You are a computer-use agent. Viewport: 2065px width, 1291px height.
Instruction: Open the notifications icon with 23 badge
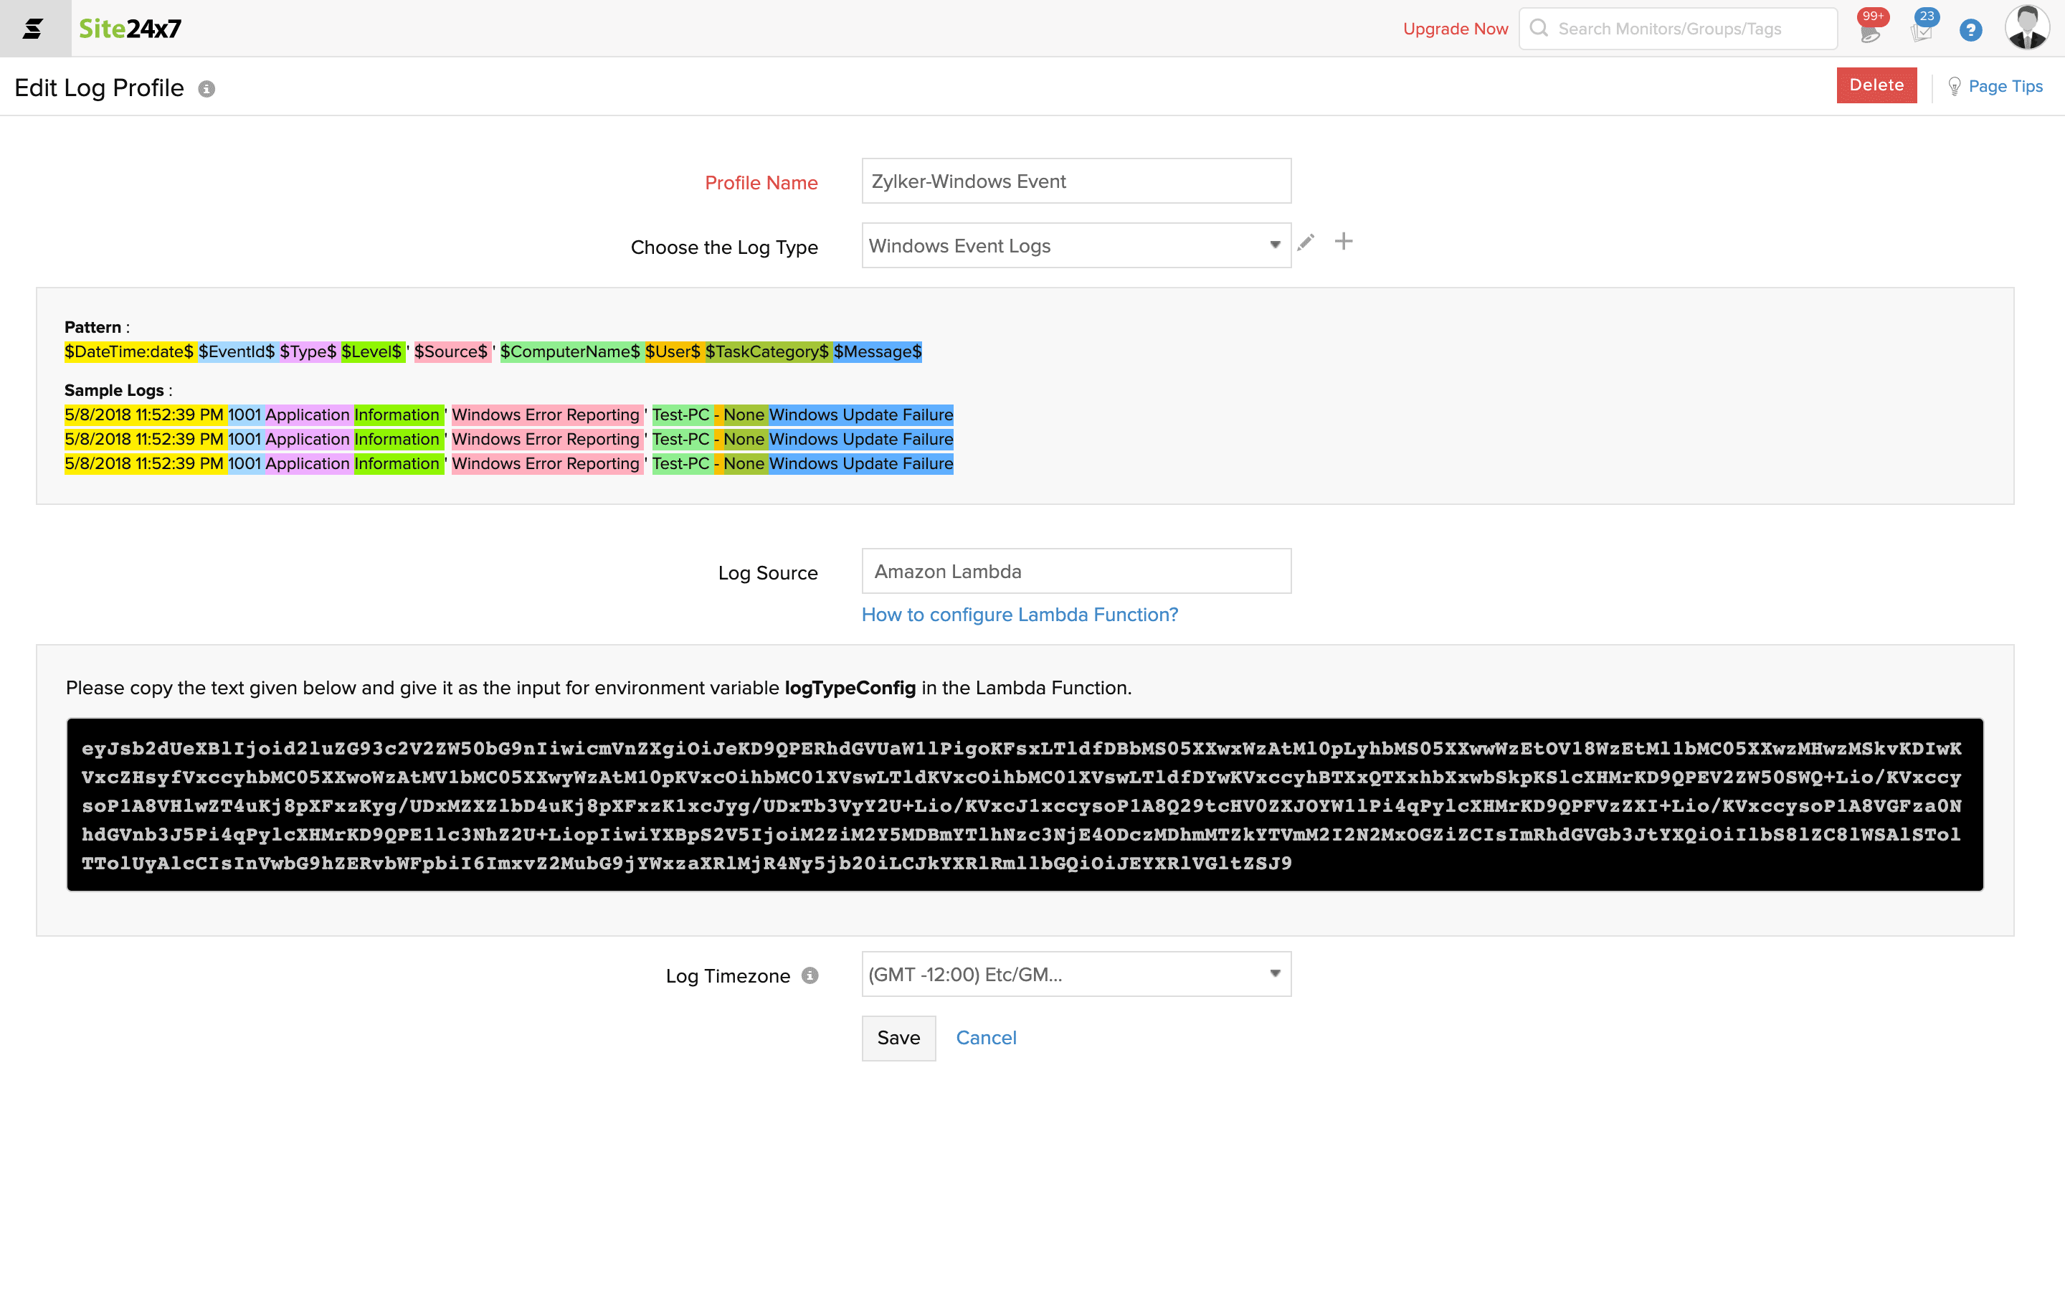(x=1921, y=32)
